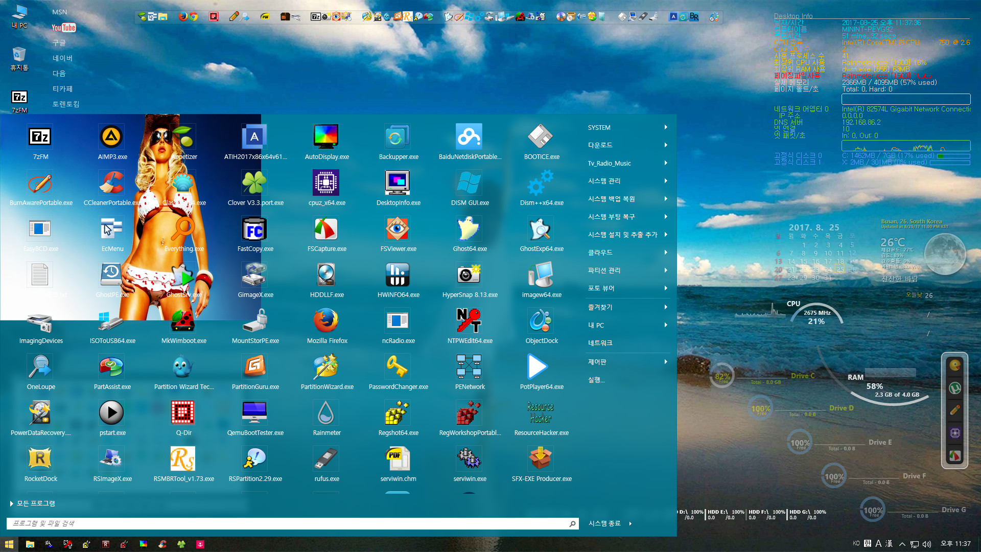The width and height of the screenshot is (981, 552).
Task: Launch PartitionWizard.exe
Action: (x=326, y=372)
